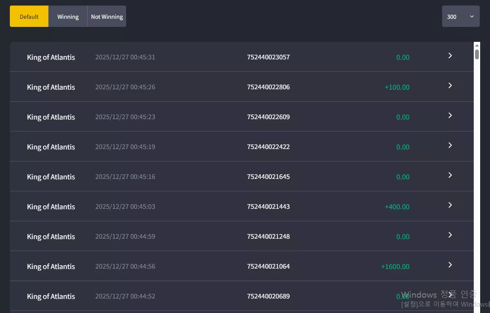Select the King of Atlantis row at 00:45:31
The height and width of the screenshot is (313, 490).
coord(242,57)
